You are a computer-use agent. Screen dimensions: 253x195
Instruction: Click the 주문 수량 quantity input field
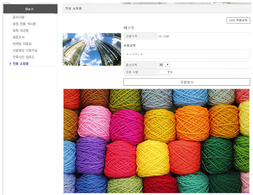point(164,72)
